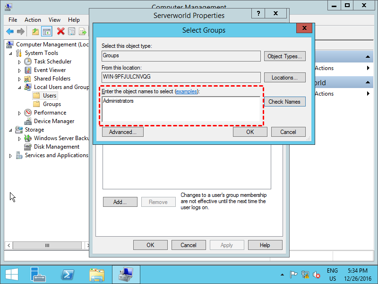Open Server Manager from the taskbar
378x284 pixels.
[39, 275]
